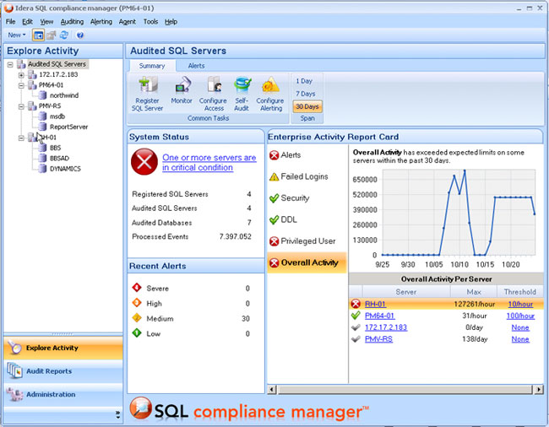Open the critical condition servers link
The image size is (549, 427).
tap(209, 163)
